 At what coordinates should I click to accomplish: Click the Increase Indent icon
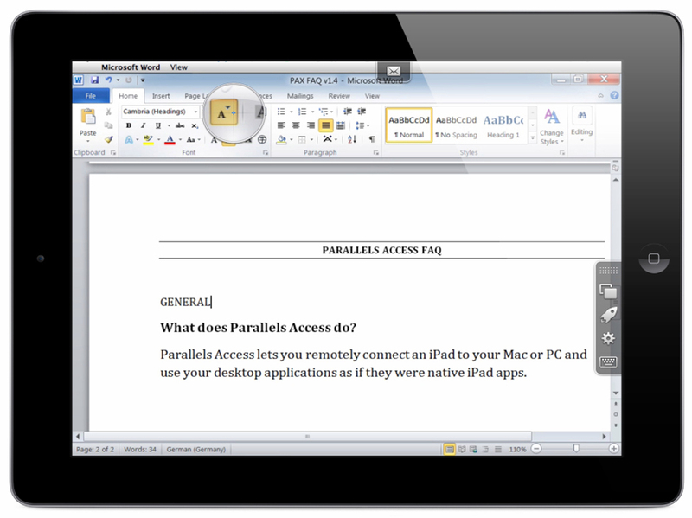point(362,112)
